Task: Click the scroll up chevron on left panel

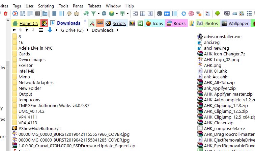Action: coord(8,21)
